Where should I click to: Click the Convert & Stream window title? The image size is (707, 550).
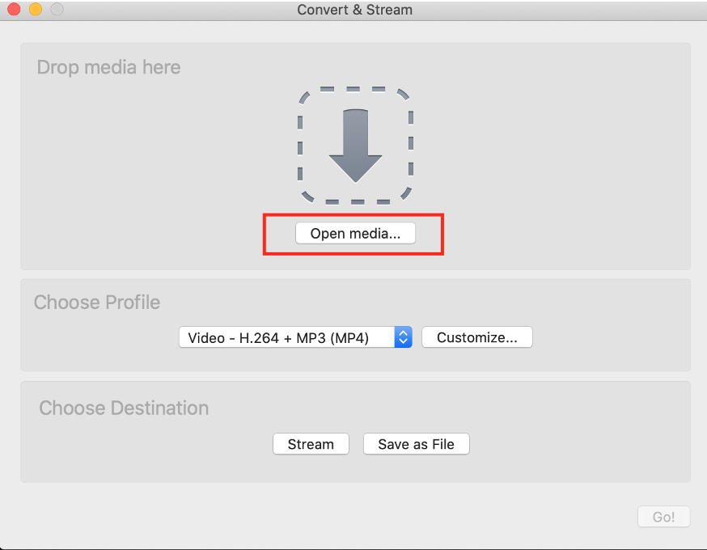click(x=354, y=11)
